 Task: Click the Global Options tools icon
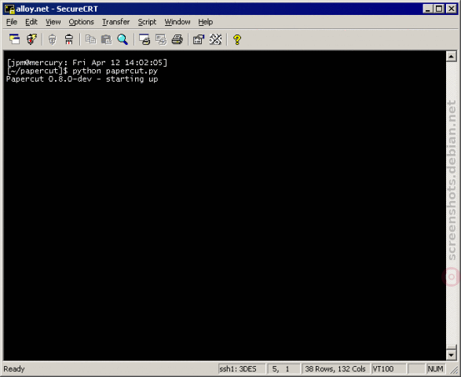pyautogui.click(x=215, y=39)
